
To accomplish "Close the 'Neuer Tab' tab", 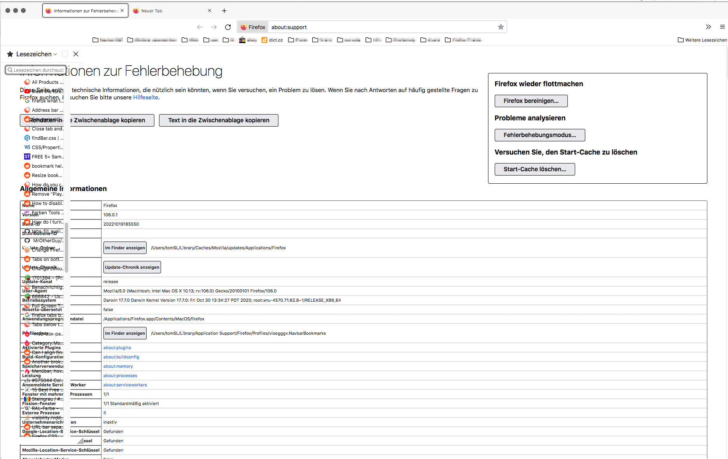I will point(210,11).
